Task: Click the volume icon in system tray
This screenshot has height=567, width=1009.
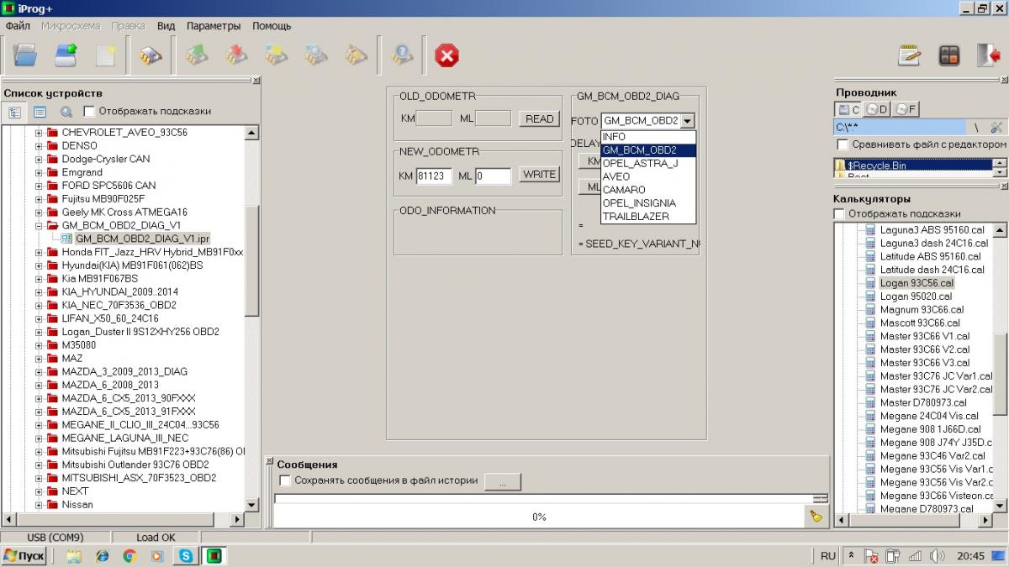Action: pyautogui.click(x=938, y=555)
